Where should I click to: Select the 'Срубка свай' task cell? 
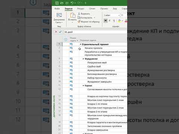tap(94, 67)
